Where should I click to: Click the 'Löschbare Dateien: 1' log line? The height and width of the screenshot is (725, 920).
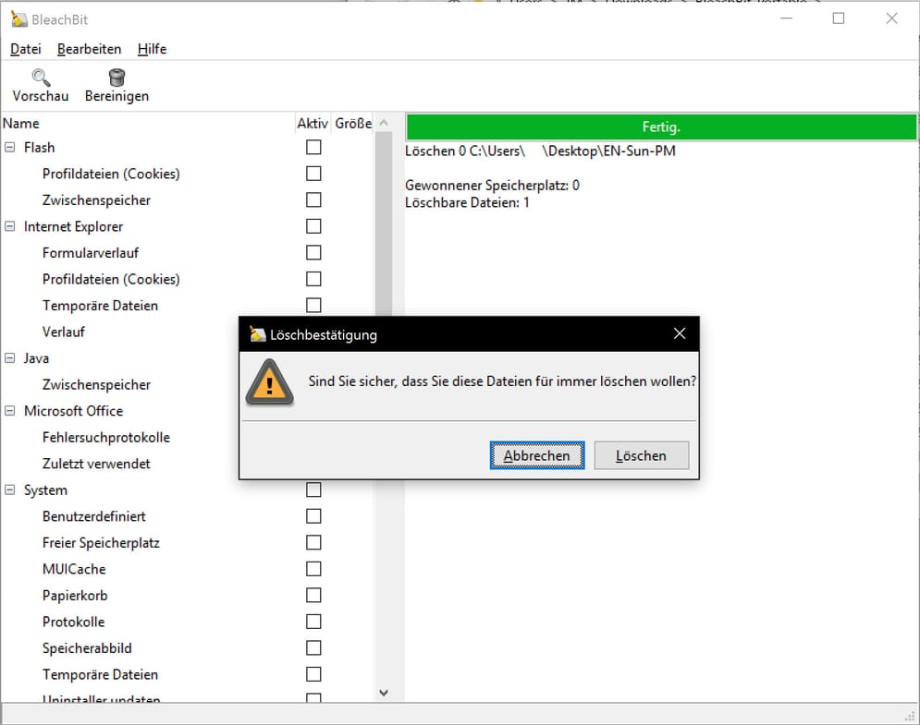coord(467,202)
